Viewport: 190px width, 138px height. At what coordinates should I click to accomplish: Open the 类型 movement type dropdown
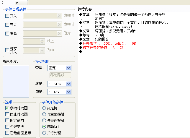pyautogui.click(x=59, y=68)
